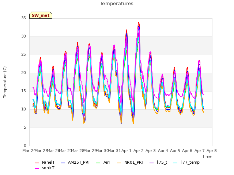Click the 30 y-axis tick label

(x=23, y=36)
